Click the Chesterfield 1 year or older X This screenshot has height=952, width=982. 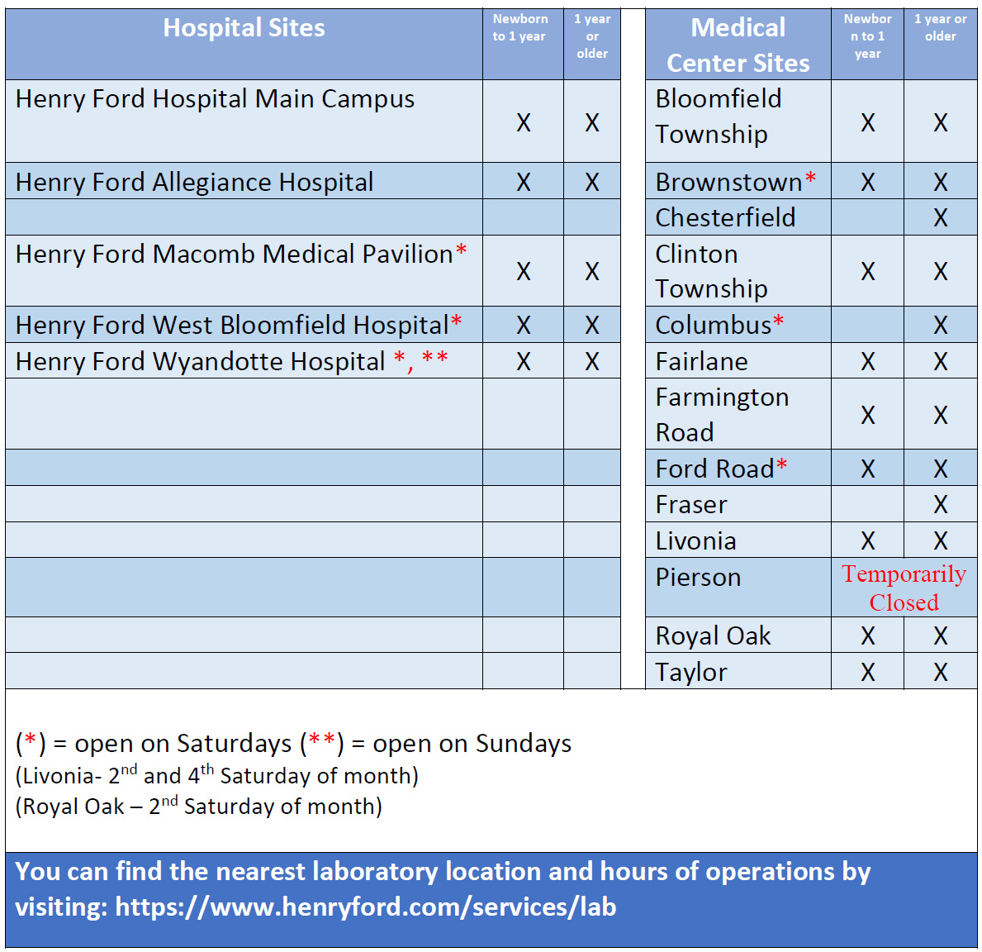940,218
